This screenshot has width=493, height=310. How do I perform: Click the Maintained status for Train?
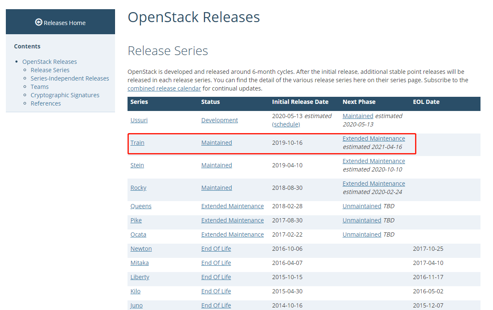(x=217, y=143)
